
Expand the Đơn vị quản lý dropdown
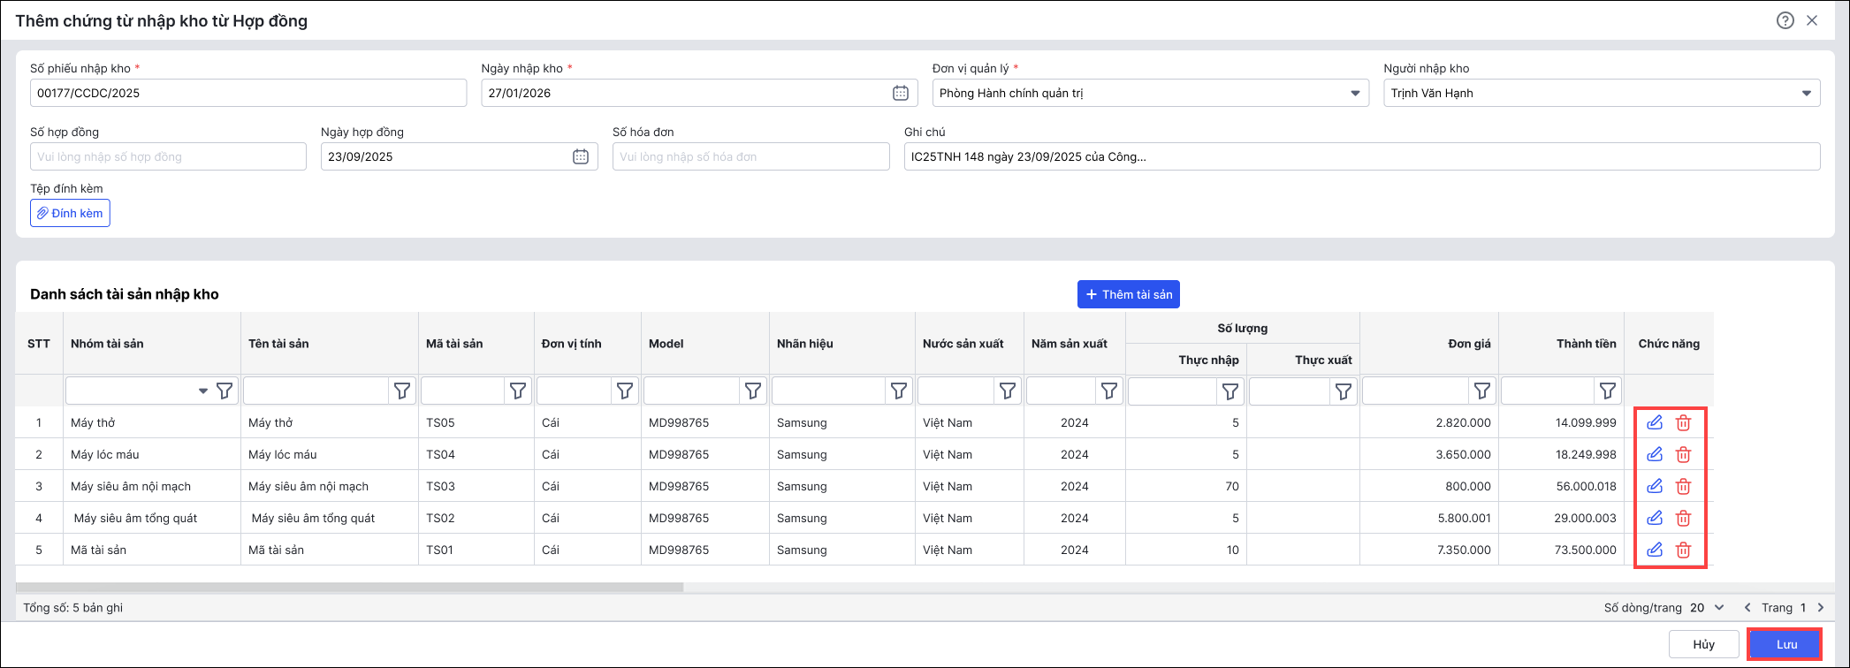(x=1355, y=93)
